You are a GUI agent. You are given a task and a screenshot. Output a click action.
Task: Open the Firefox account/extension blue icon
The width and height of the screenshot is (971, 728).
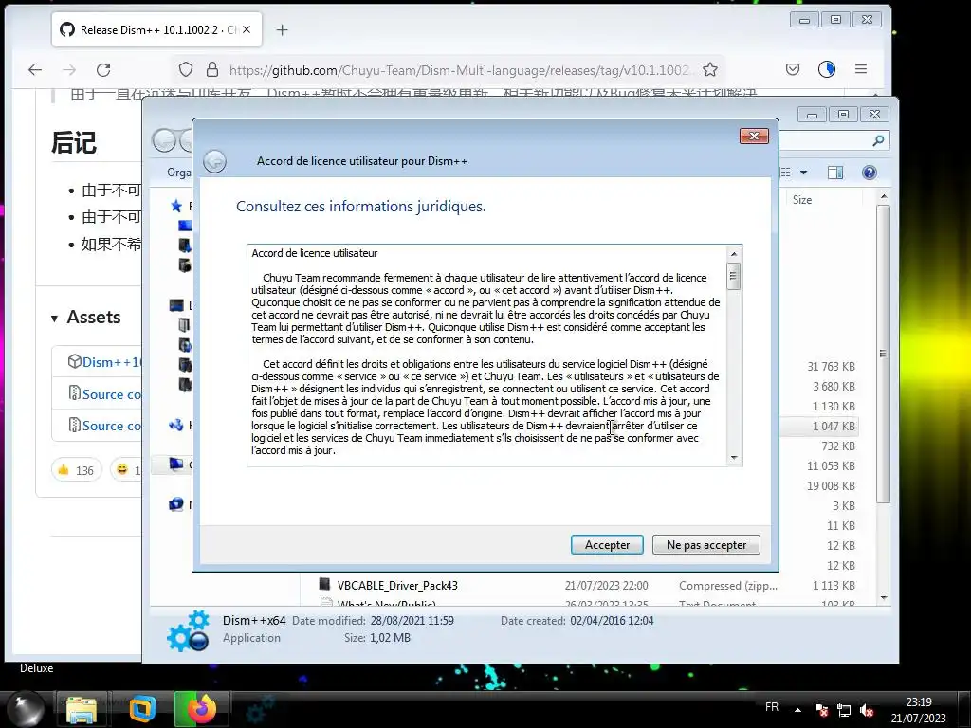[x=827, y=69]
